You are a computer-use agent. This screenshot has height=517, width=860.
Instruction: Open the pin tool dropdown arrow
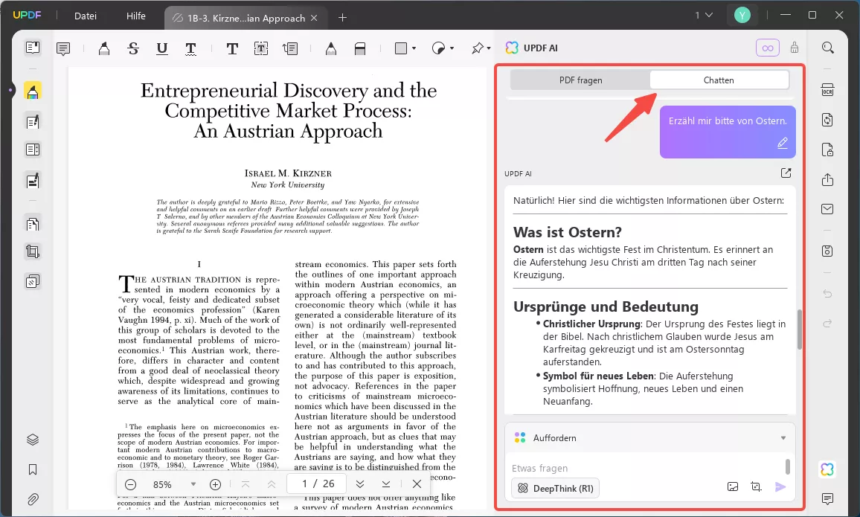pos(489,49)
